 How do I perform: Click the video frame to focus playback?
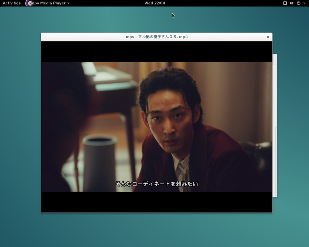pos(157,127)
